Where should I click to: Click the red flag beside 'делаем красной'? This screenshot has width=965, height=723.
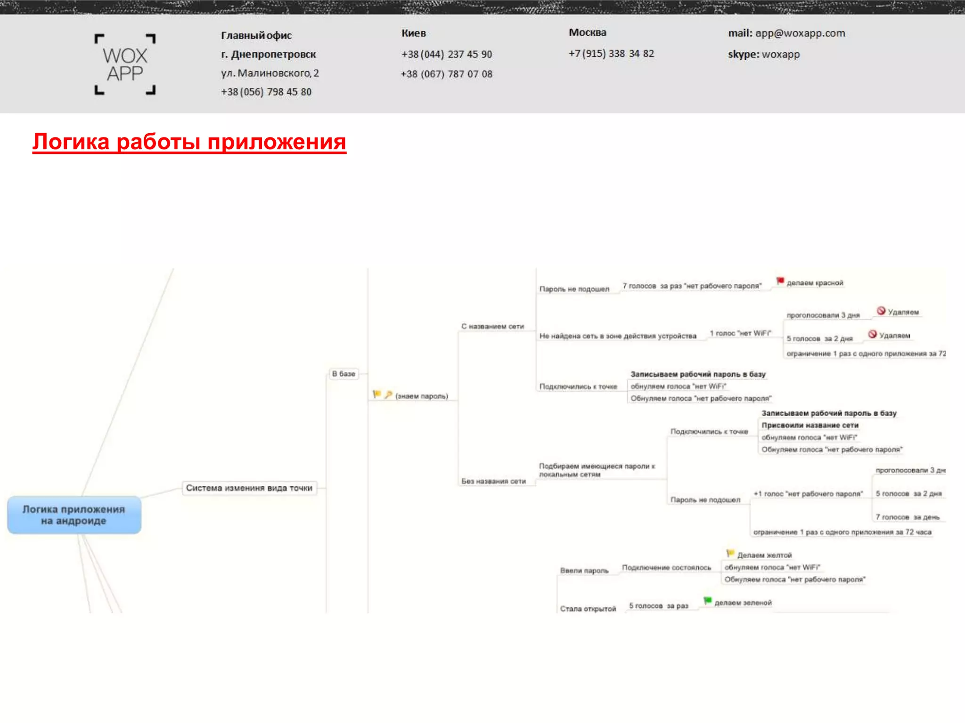[x=780, y=281]
